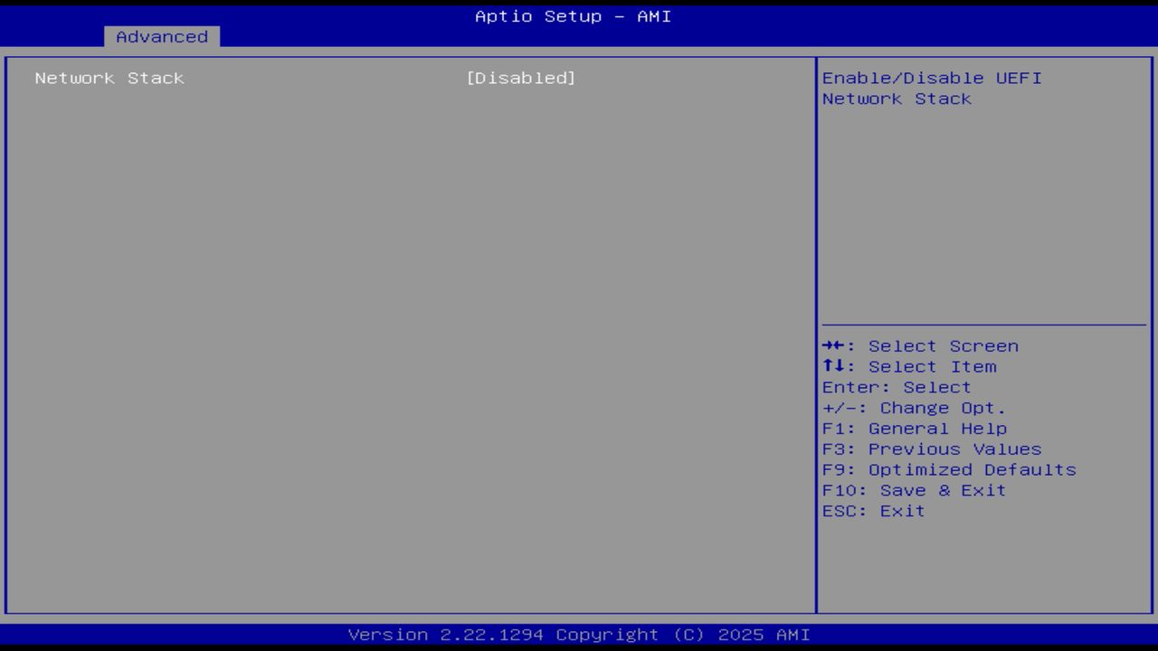Switch to the Advanced tab
The width and height of the screenshot is (1158, 651).
161,36
